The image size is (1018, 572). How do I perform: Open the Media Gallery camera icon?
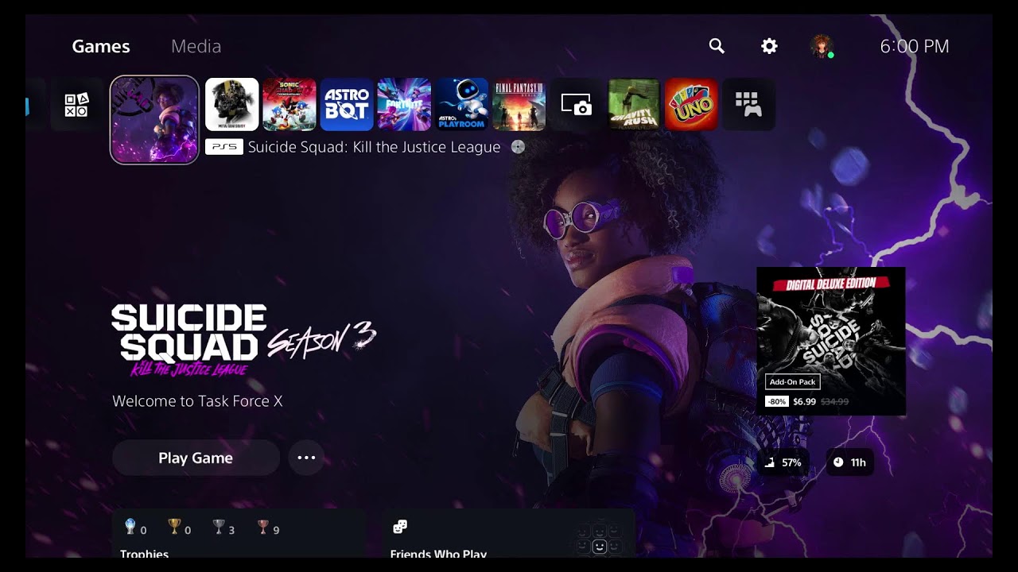[x=576, y=104]
